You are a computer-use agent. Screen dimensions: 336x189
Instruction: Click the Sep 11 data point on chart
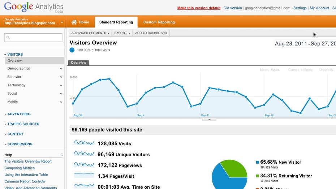(201, 104)
